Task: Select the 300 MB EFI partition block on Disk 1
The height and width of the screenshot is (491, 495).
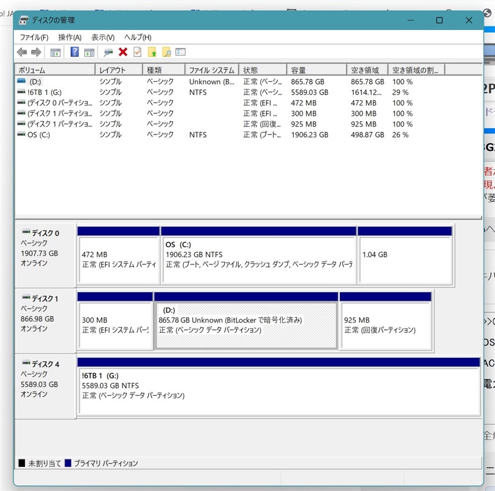Action: [x=115, y=321]
